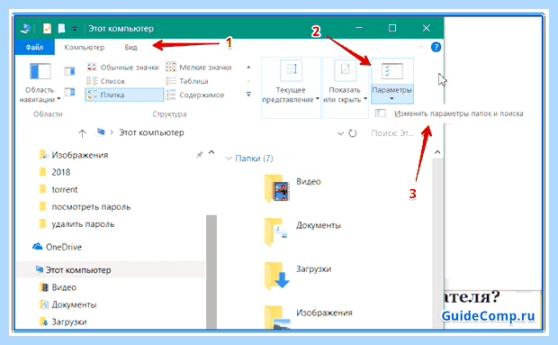
Task: Select Плитка layout
Action: (124, 95)
